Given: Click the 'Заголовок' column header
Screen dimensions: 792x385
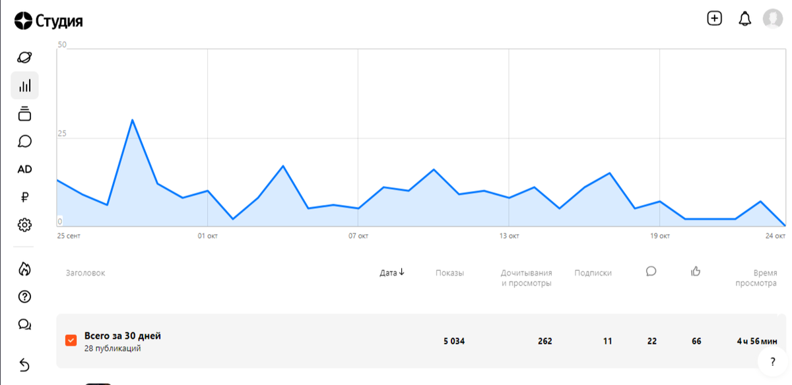Looking at the screenshot, I should click(x=85, y=273).
